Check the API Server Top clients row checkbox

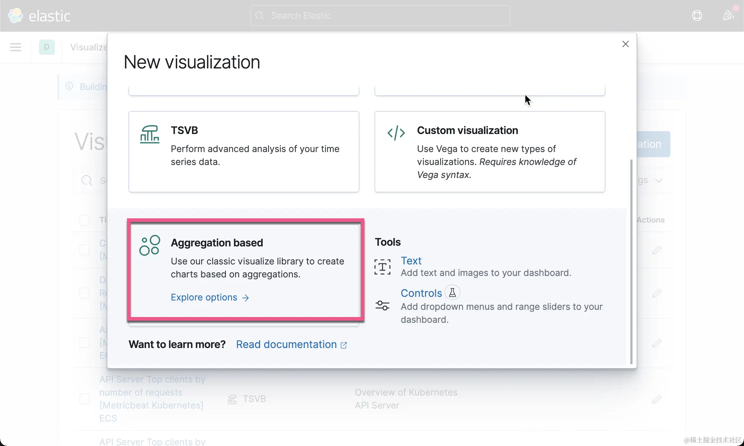(84, 399)
